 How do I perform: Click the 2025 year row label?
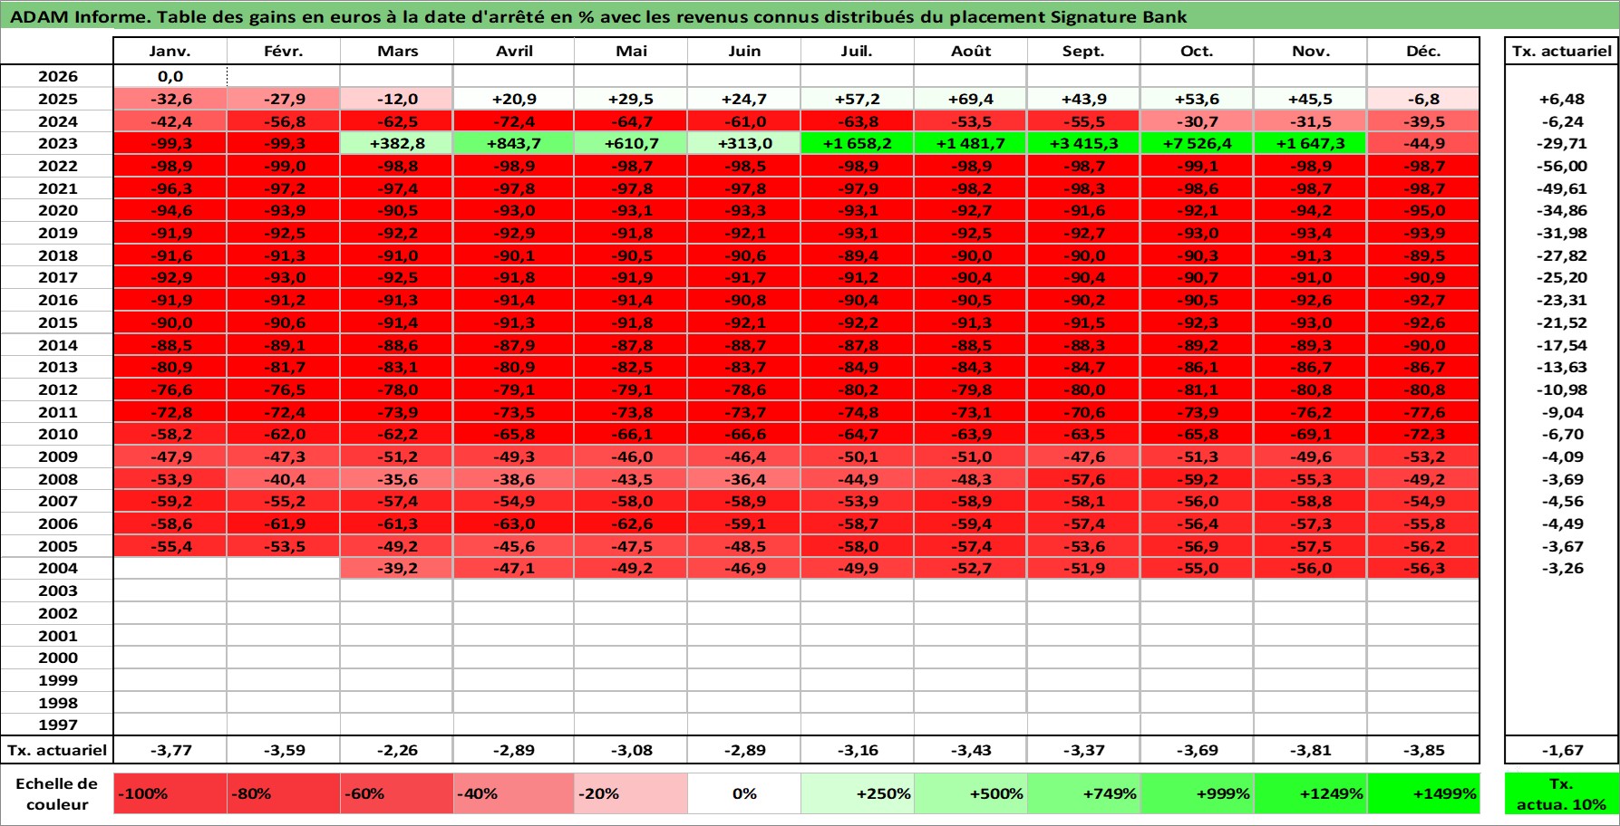57,99
